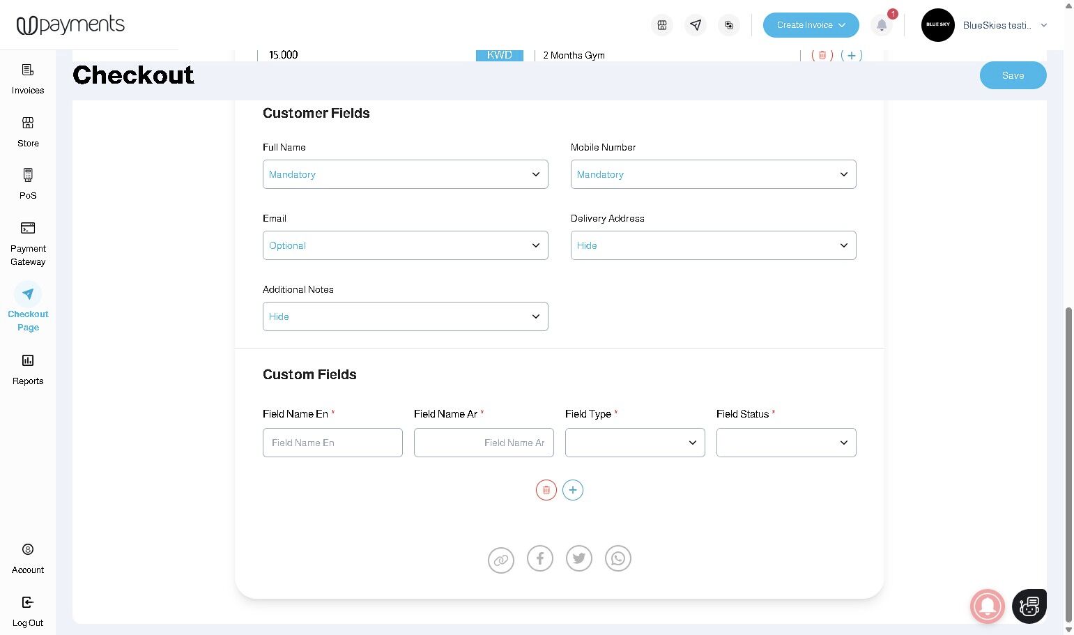Screen dimensions: 1074x635
Task: Share the checkout via WhatsApp
Action: click(x=618, y=558)
